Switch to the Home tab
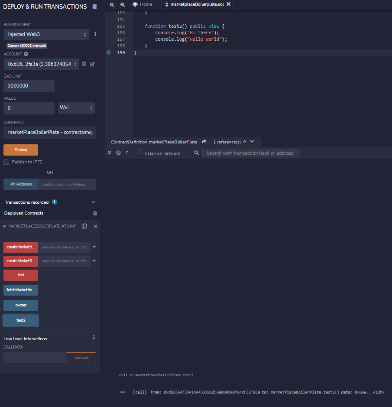392x407 pixels. coord(143,4)
